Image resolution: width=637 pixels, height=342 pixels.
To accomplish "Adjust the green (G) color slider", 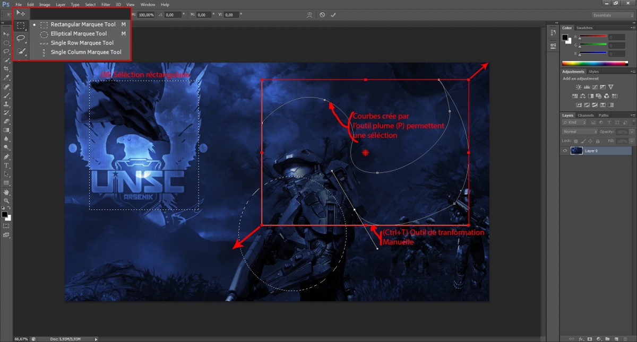I will (593, 46).
